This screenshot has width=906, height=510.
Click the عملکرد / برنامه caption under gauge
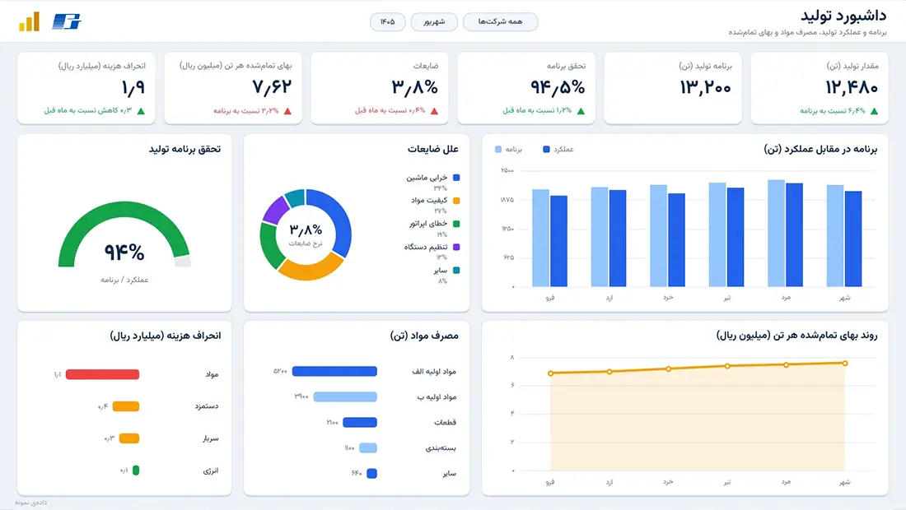124,280
